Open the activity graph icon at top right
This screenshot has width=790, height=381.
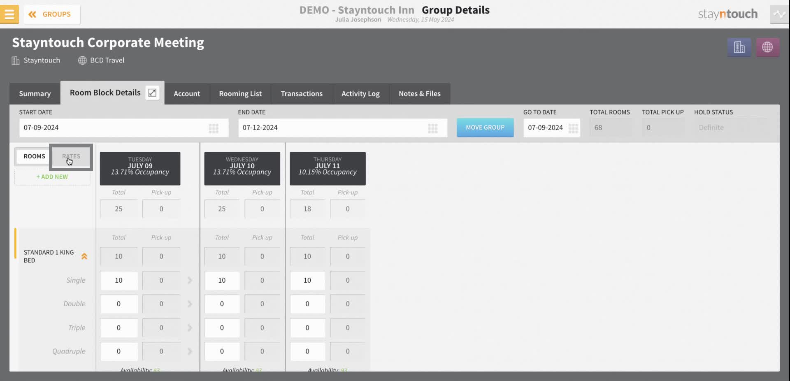[x=779, y=14]
